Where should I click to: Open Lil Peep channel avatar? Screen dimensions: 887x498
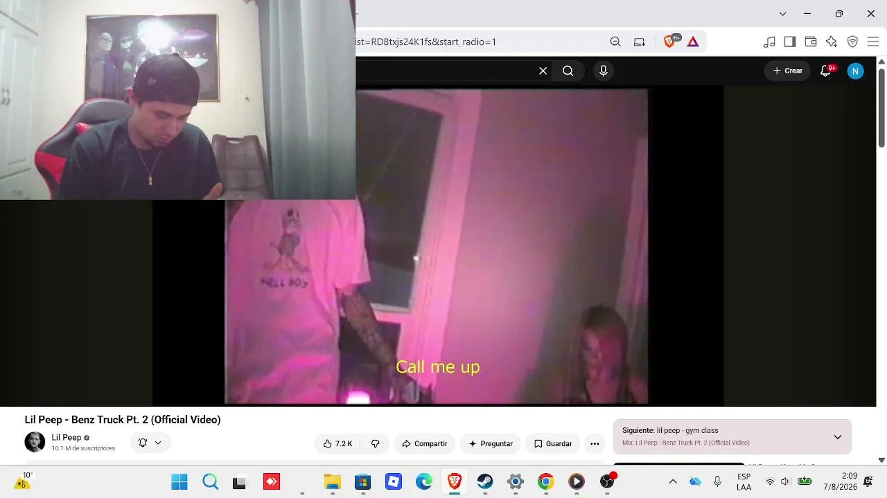35,442
